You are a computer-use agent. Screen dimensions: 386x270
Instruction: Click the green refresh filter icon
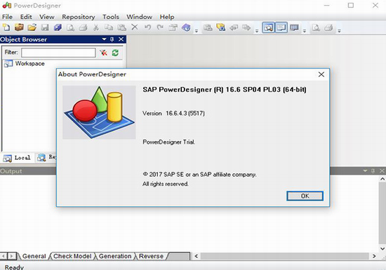pos(115,53)
